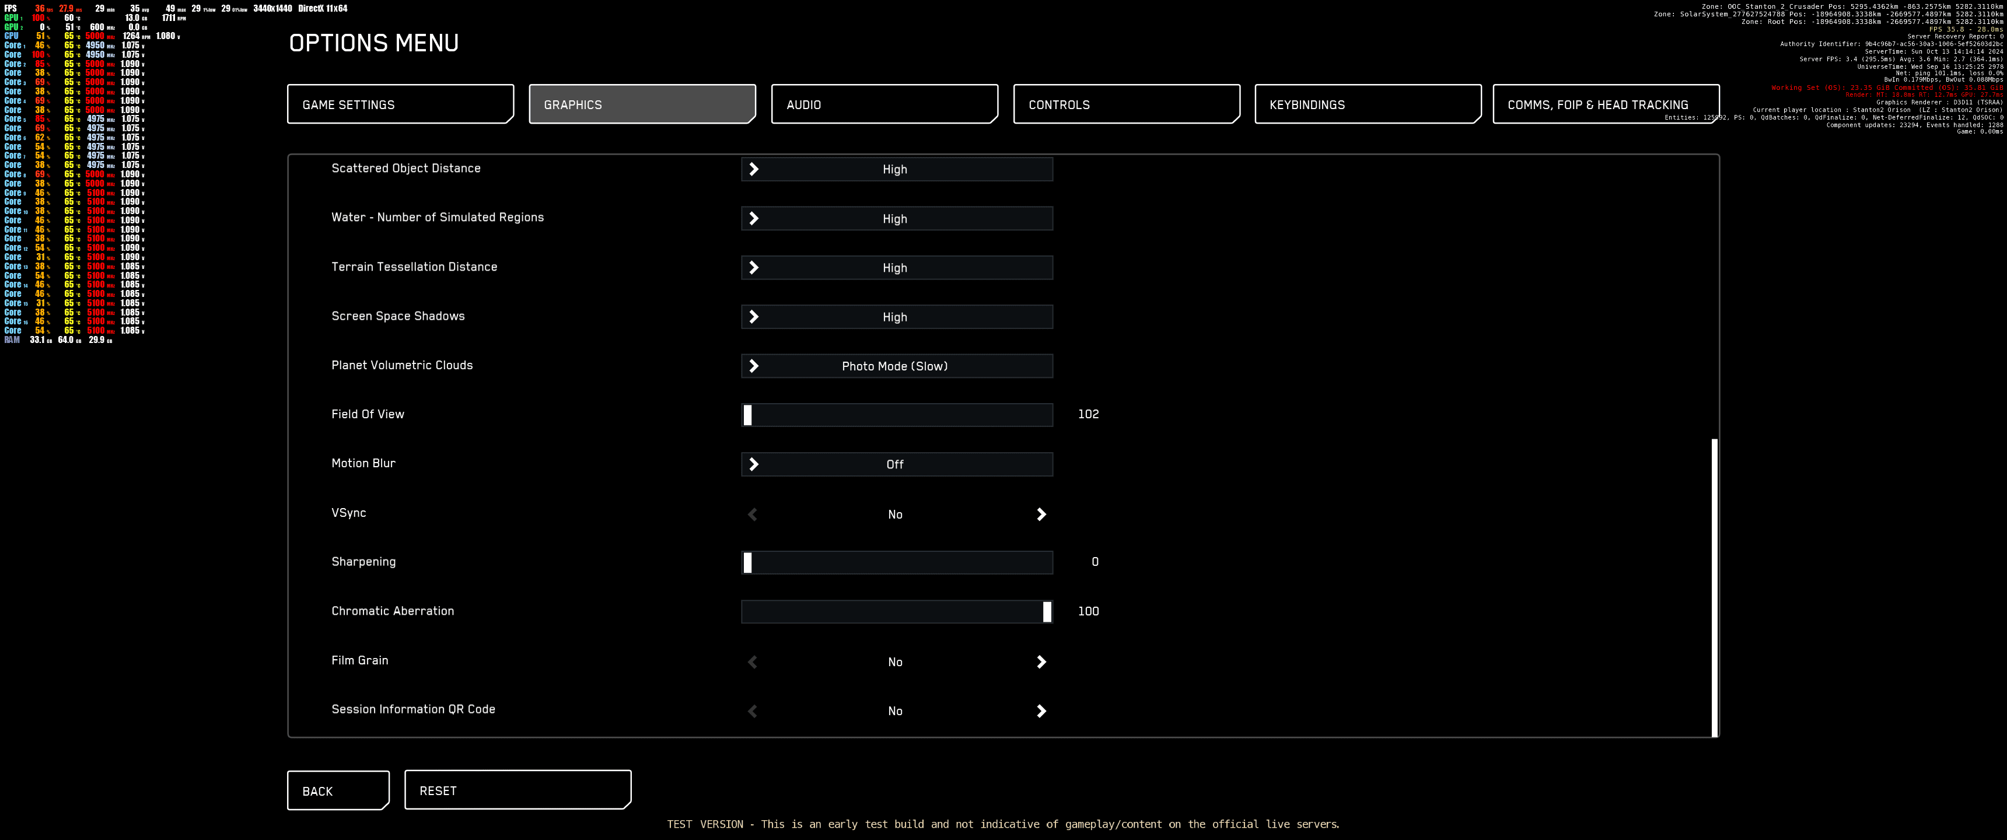2007x840 pixels.
Task: Click Session Information QR Code left arrow
Action: 753,712
